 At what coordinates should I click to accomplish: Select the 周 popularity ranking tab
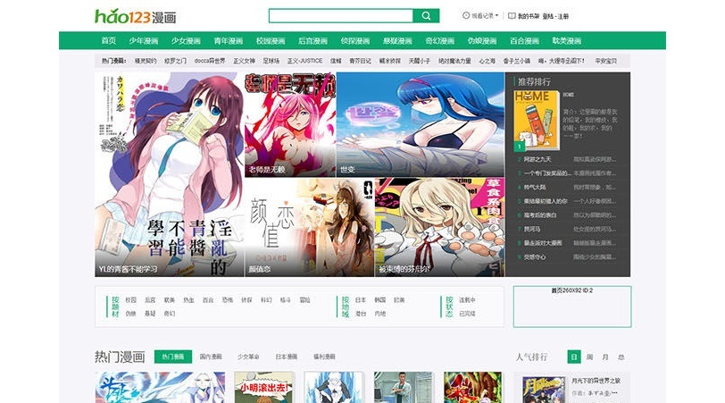click(589, 357)
